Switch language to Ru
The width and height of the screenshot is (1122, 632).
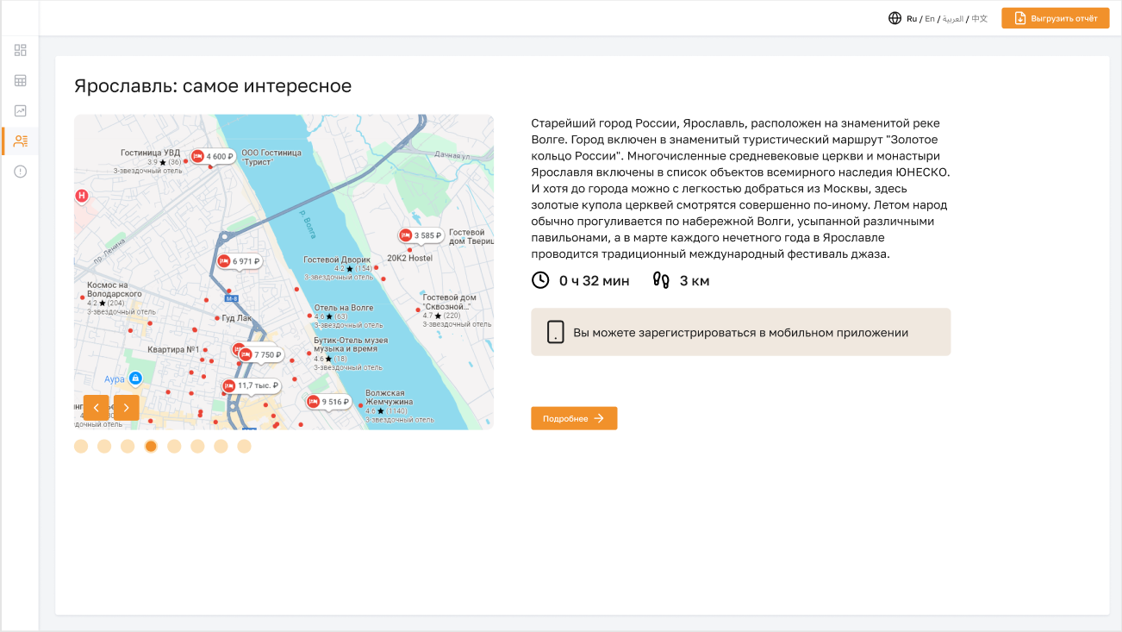coord(912,18)
